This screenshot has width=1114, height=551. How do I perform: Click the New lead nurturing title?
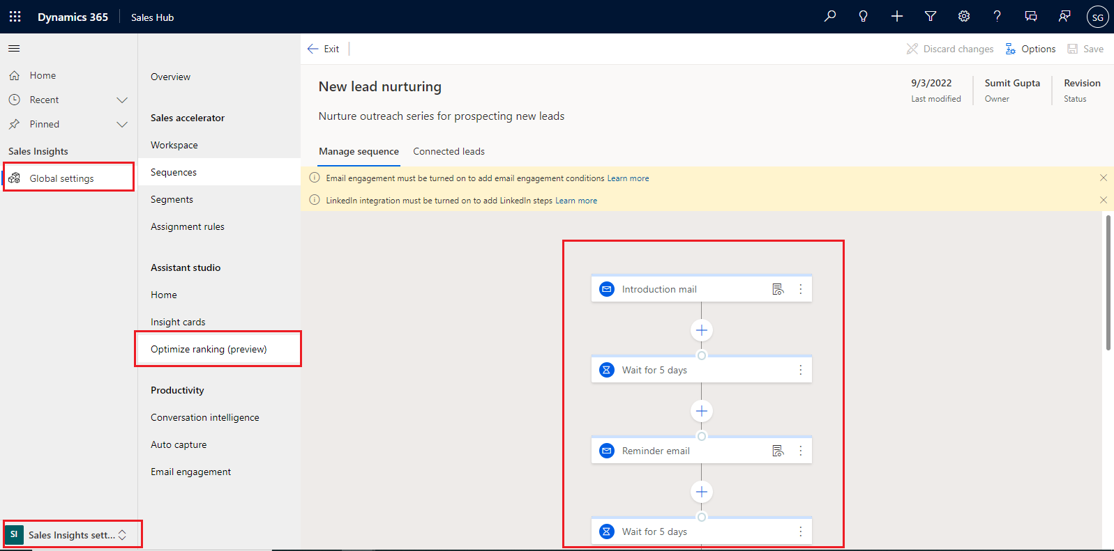click(x=380, y=86)
